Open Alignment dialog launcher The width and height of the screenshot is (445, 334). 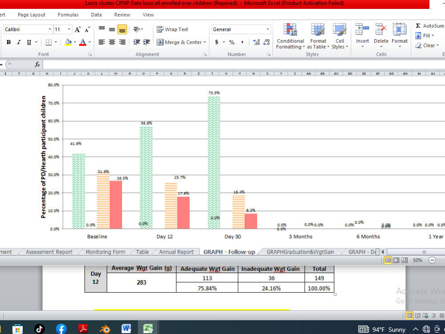(x=205, y=54)
